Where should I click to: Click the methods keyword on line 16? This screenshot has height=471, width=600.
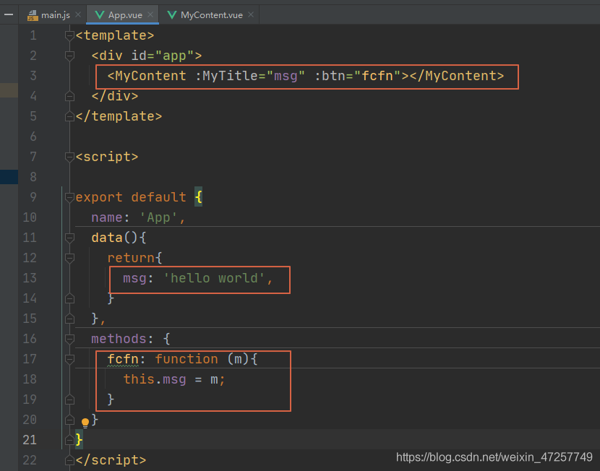click(x=119, y=339)
